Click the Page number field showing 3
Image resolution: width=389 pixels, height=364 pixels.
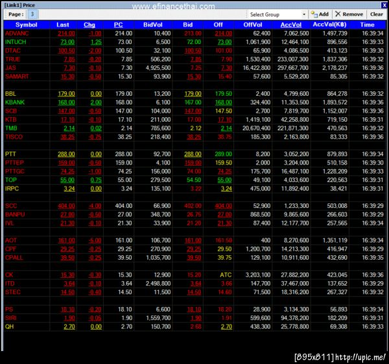32,14
